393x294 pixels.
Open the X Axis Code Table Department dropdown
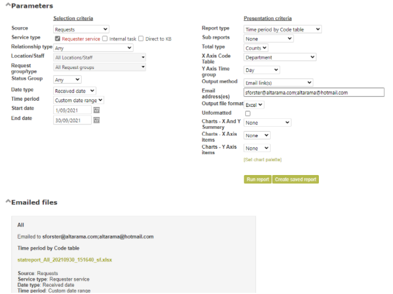click(280, 57)
